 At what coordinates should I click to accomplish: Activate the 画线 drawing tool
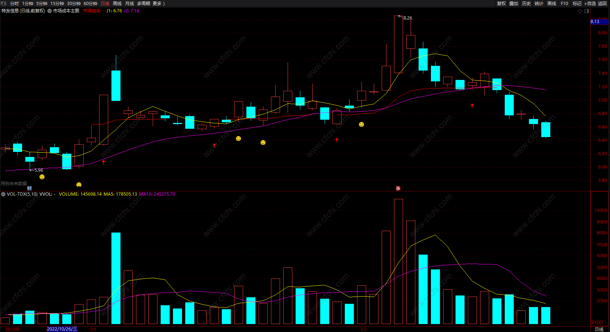coord(552,4)
